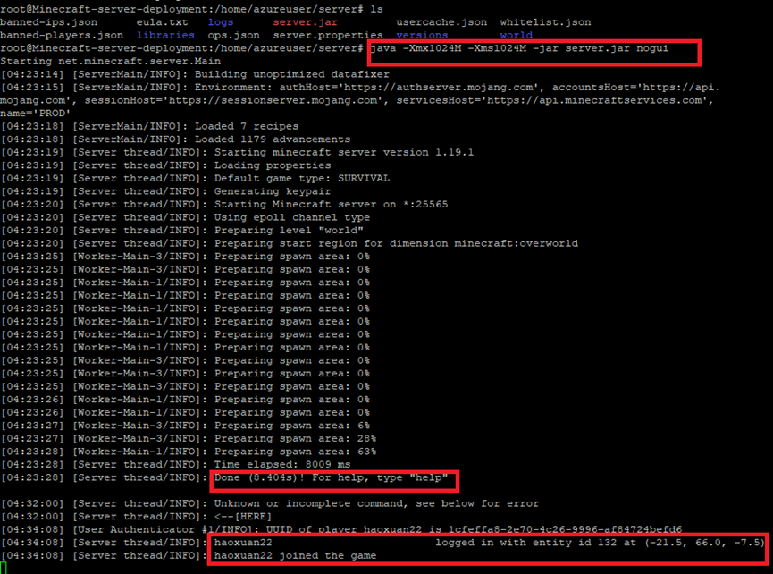Viewport: 773px width, 574px height.
Task: Click the 'Preparing level "world"' message
Action: click(289, 231)
